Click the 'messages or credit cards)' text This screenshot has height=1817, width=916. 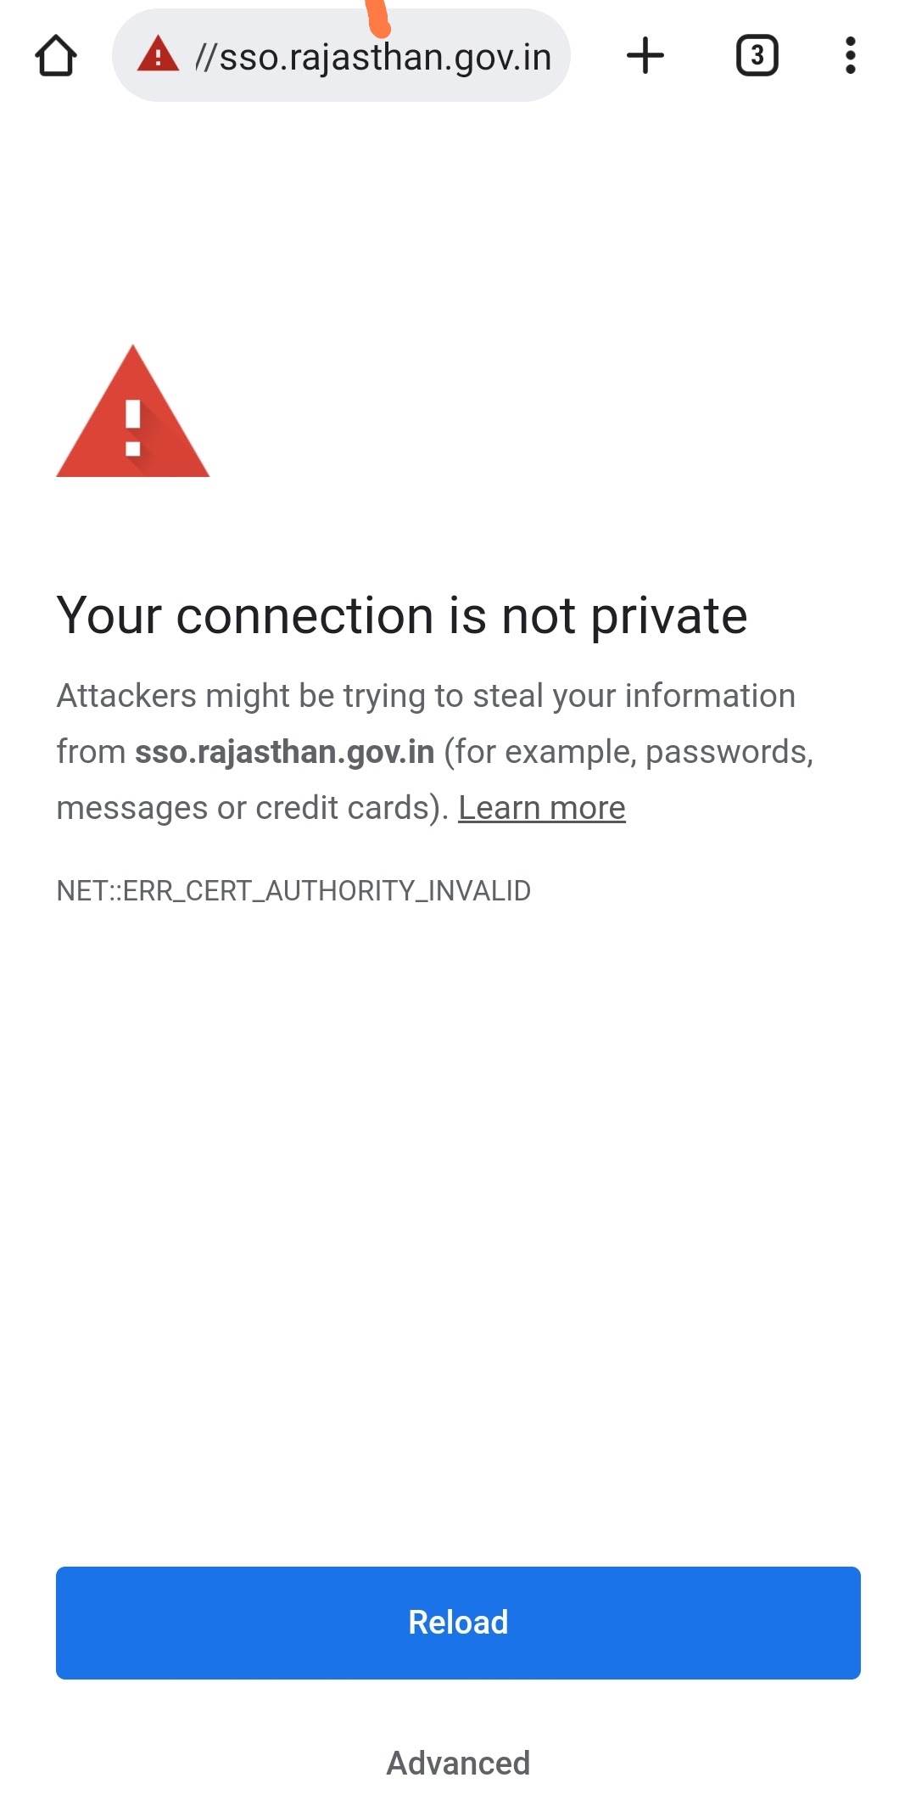point(253,808)
